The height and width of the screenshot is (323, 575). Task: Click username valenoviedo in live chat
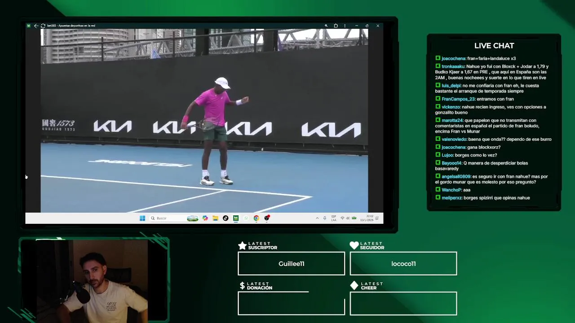click(454, 140)
